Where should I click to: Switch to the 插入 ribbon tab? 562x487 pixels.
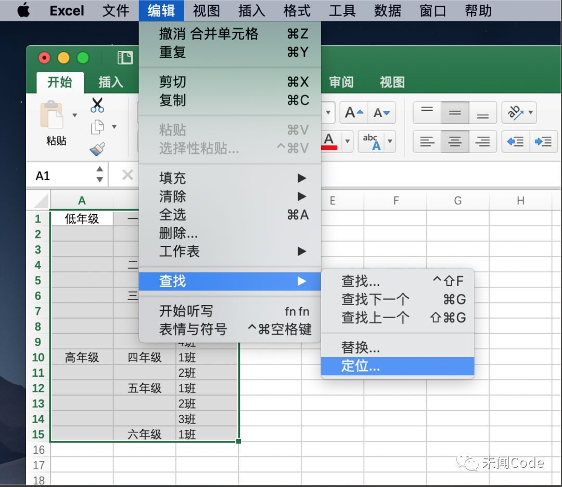coord(111,82)
